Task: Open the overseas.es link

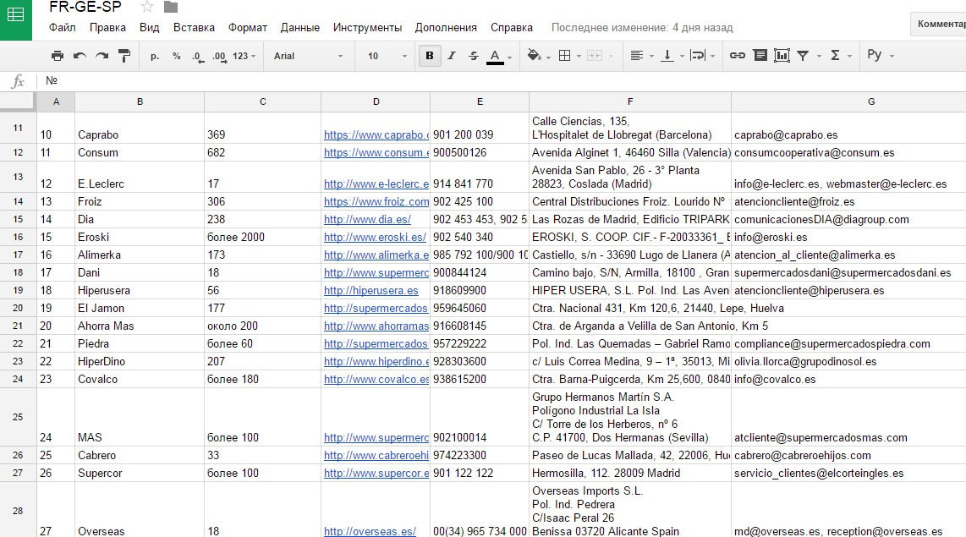Action: (370, 531)
